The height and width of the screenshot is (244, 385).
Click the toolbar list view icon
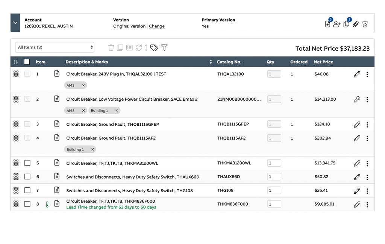[129, 48]
